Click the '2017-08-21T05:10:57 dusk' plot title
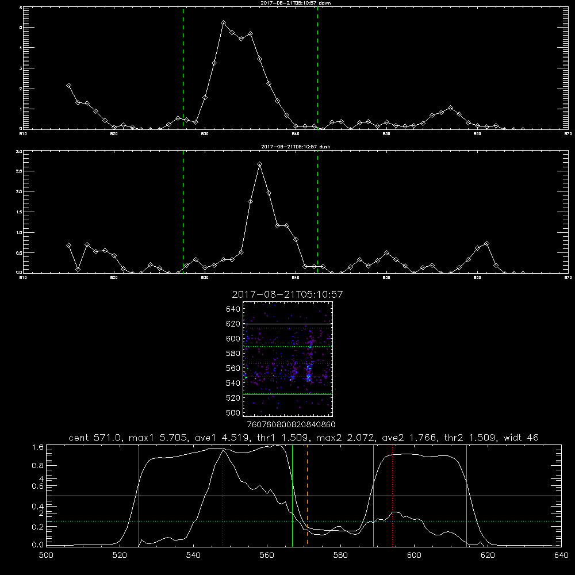575x575 pixels. [x=296, y=147]
